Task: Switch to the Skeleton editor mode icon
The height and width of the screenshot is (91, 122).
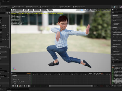Action: pyautogui.click(x=114, y=7)
